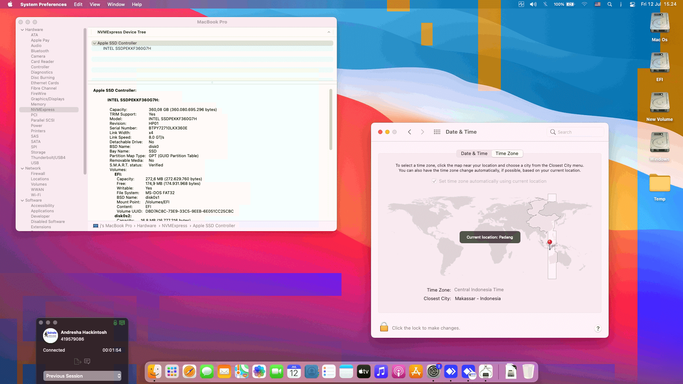This screenshot has width=683, height=384.
Task: Open the System Information chip icon in the Dock
Action: [x=486, y=372]
